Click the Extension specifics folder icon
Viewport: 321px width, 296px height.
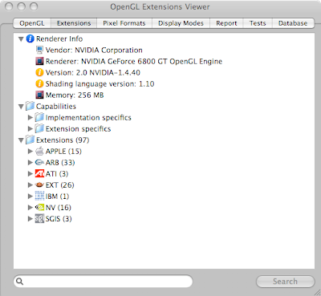(x=39, y=128)
